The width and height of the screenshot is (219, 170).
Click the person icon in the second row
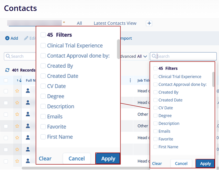click(x=28, y=102)
